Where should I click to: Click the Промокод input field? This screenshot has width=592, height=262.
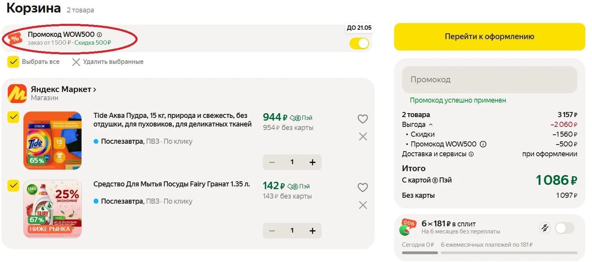click(x=489, y=80)
